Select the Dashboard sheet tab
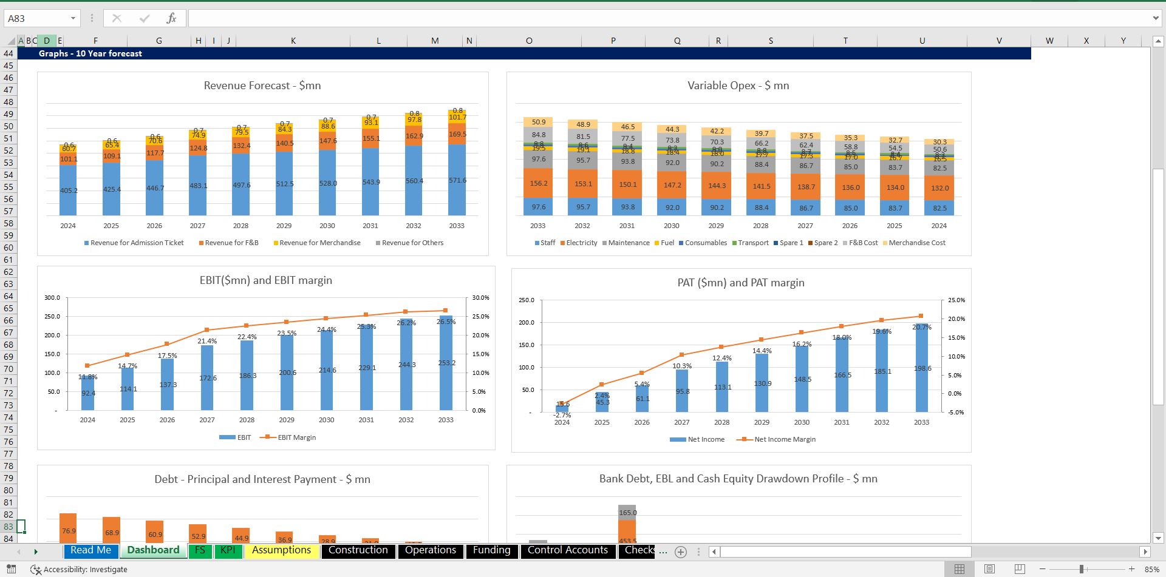Screen dimensions: 1166x577 pos(153,550)
